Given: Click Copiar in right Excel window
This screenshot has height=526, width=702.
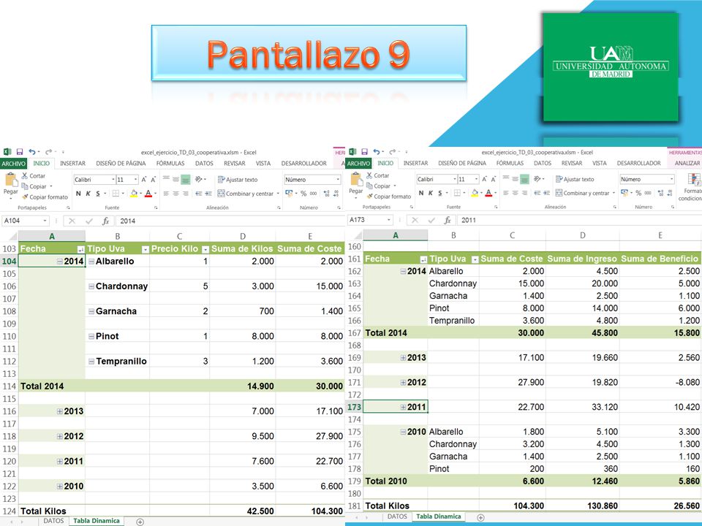Looking at the screenshot, I should coord(378,186).
